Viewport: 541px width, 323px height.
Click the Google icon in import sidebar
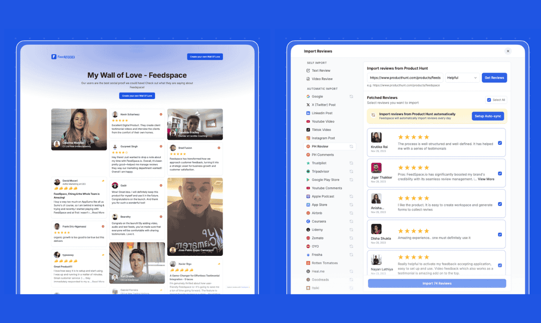click(308, 96)
